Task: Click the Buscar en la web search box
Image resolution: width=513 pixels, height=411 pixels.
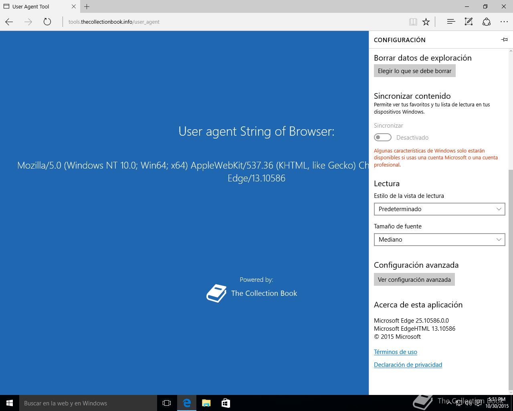Action: 88,403
